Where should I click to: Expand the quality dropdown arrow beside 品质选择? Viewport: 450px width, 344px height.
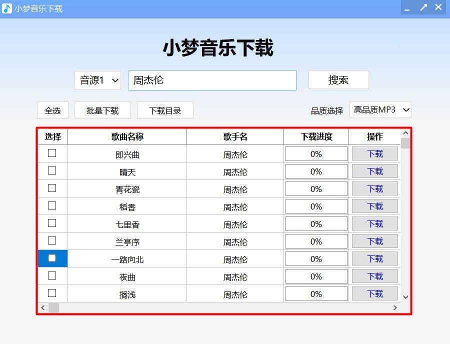coord(405,109)
